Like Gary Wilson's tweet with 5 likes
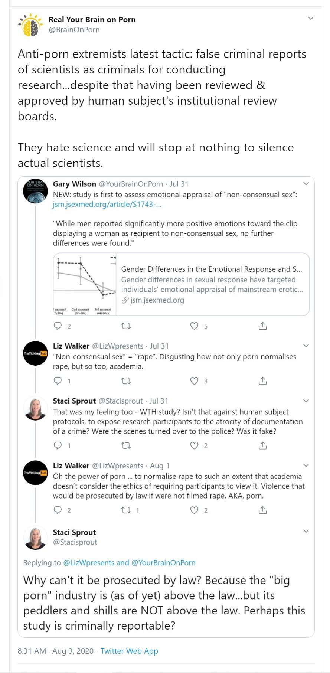This screenshot has width=330, height=673. (x=194, y=326)
